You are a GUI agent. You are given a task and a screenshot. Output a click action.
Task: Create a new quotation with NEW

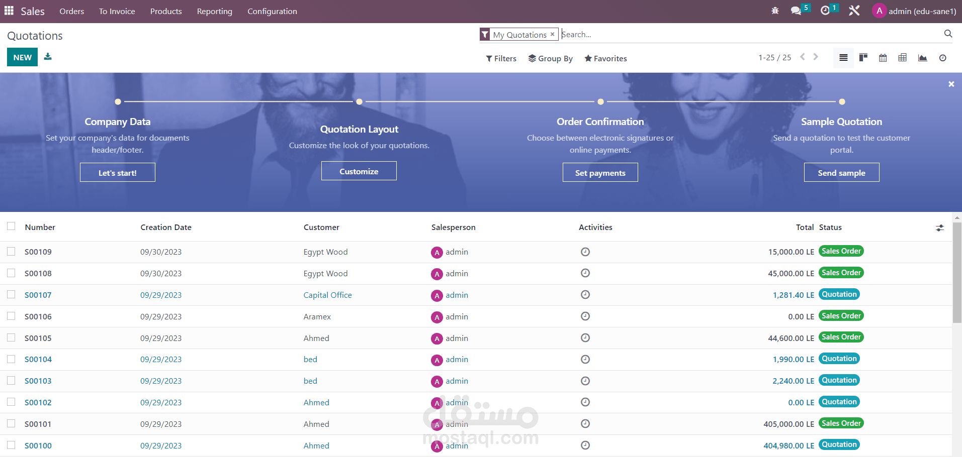pos(22,57)
